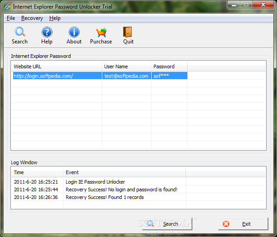277x237 pixels.
Task: Select the 'Login IE Password Unlocker' log entry
Action: (x=95, y=182)
